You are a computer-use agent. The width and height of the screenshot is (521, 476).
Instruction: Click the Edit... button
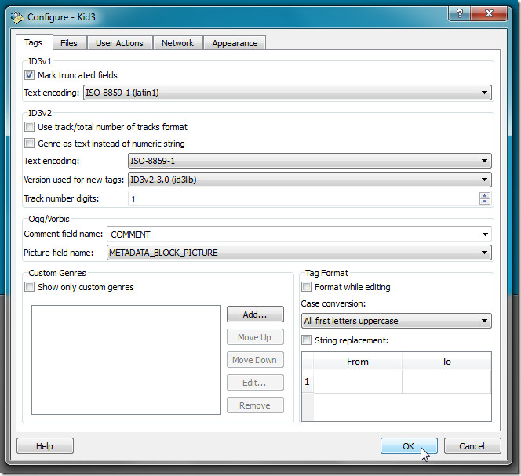click(x=255, y=383)
